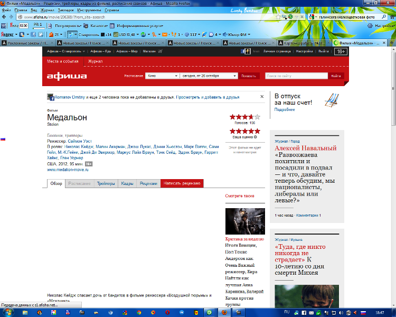Open Ставрополь +14 weather widget
The height and width of the screenshot is (317, 396).
(x=95, y=34)
